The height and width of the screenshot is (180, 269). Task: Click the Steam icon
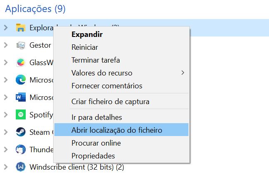point(21,132)
